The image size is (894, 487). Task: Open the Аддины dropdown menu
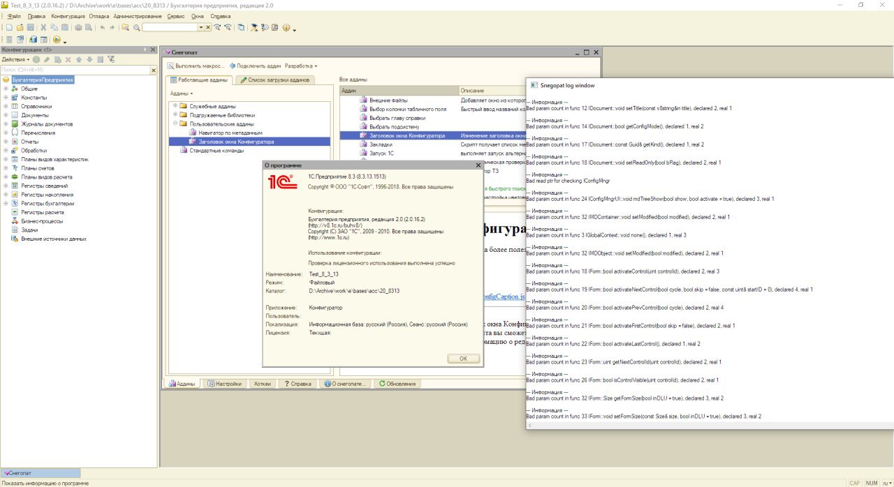(x=182, y=93)
